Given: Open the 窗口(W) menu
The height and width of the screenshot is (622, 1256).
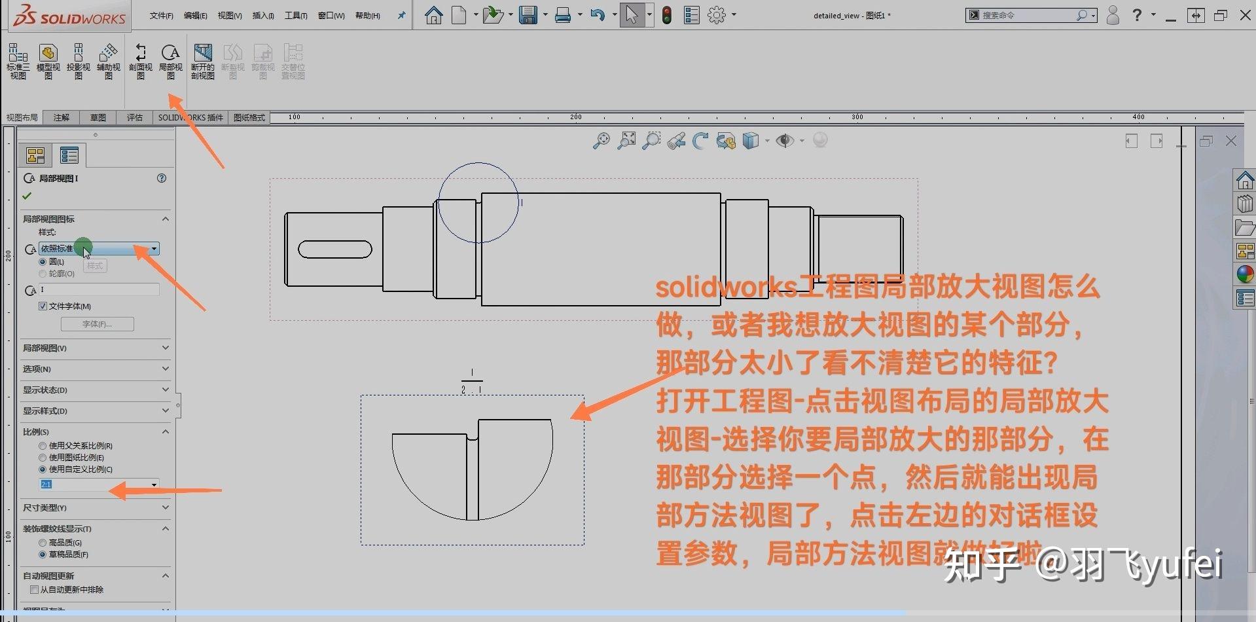Looking at the screenshot, I should [331, 15].
